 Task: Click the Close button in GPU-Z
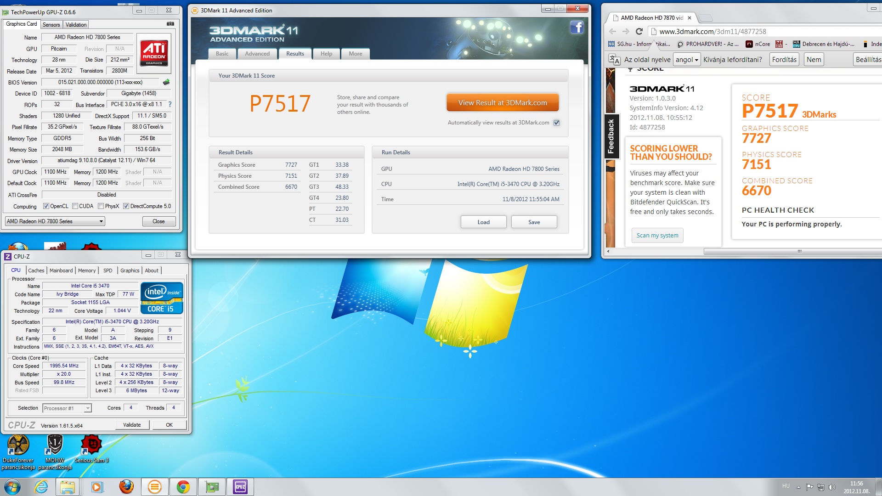[x=158, y=221]
